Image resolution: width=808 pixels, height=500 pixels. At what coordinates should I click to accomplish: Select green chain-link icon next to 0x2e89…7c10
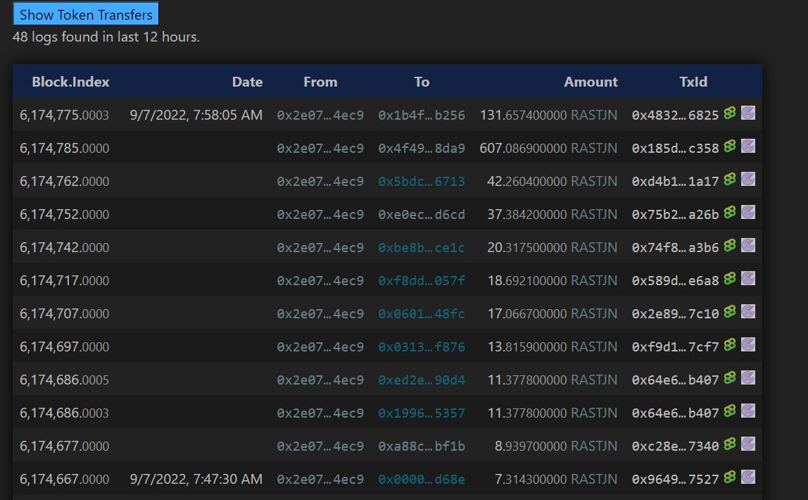point(730,311)
